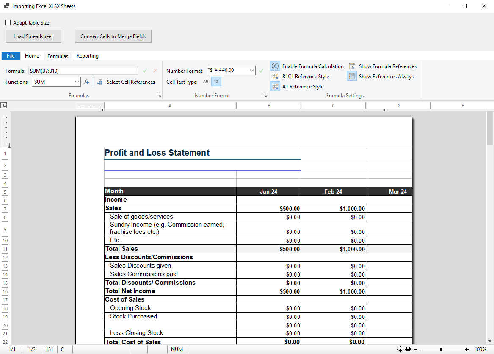Screen dimensions: 494x354
Task: Click the Total Cost of Sales label
Action: (x=133, y=342)
